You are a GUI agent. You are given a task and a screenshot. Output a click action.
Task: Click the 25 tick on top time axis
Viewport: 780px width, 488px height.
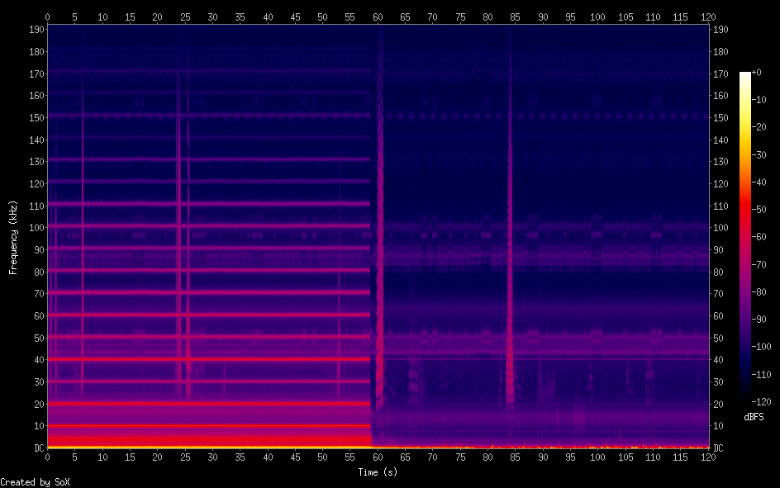point(185,17)
